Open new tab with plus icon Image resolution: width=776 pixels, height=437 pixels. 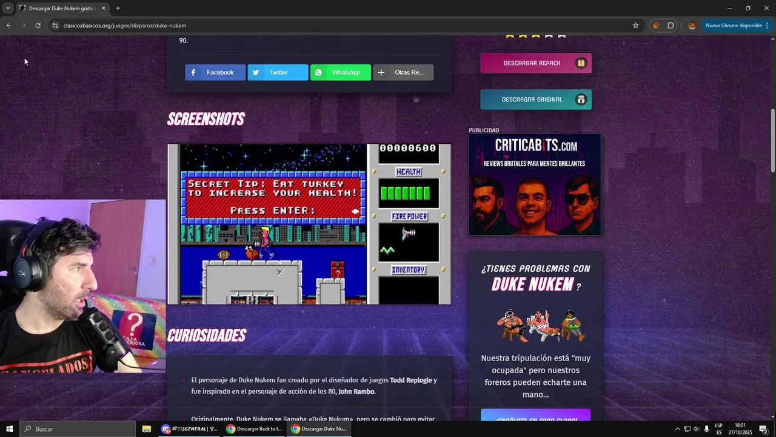point(118,8)
